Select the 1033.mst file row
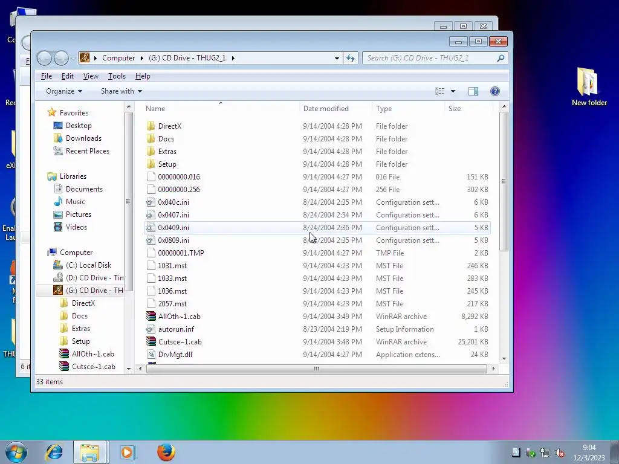Image resolution: width=619 pixels, height=464 pixels. [317, 278]
